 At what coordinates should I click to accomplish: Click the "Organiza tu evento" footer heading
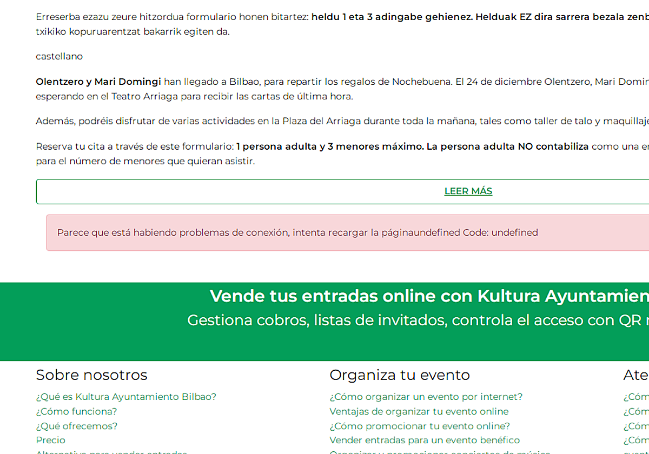(400, 375)
